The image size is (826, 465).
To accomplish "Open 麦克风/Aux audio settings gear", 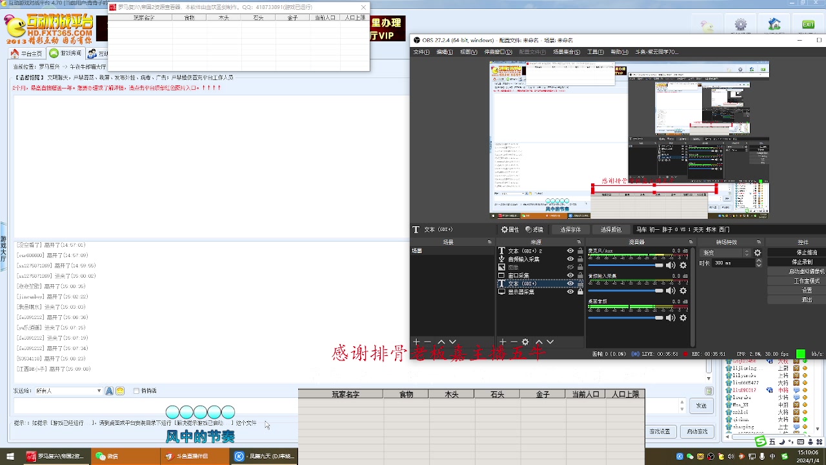I will tap(683, 265).
